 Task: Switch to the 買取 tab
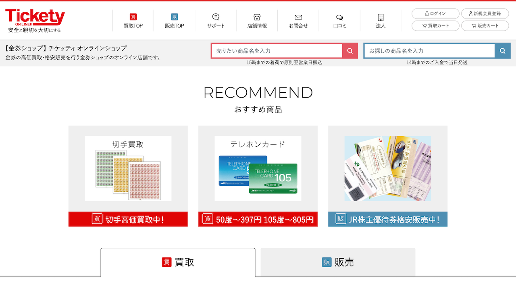tap(178, 262)
